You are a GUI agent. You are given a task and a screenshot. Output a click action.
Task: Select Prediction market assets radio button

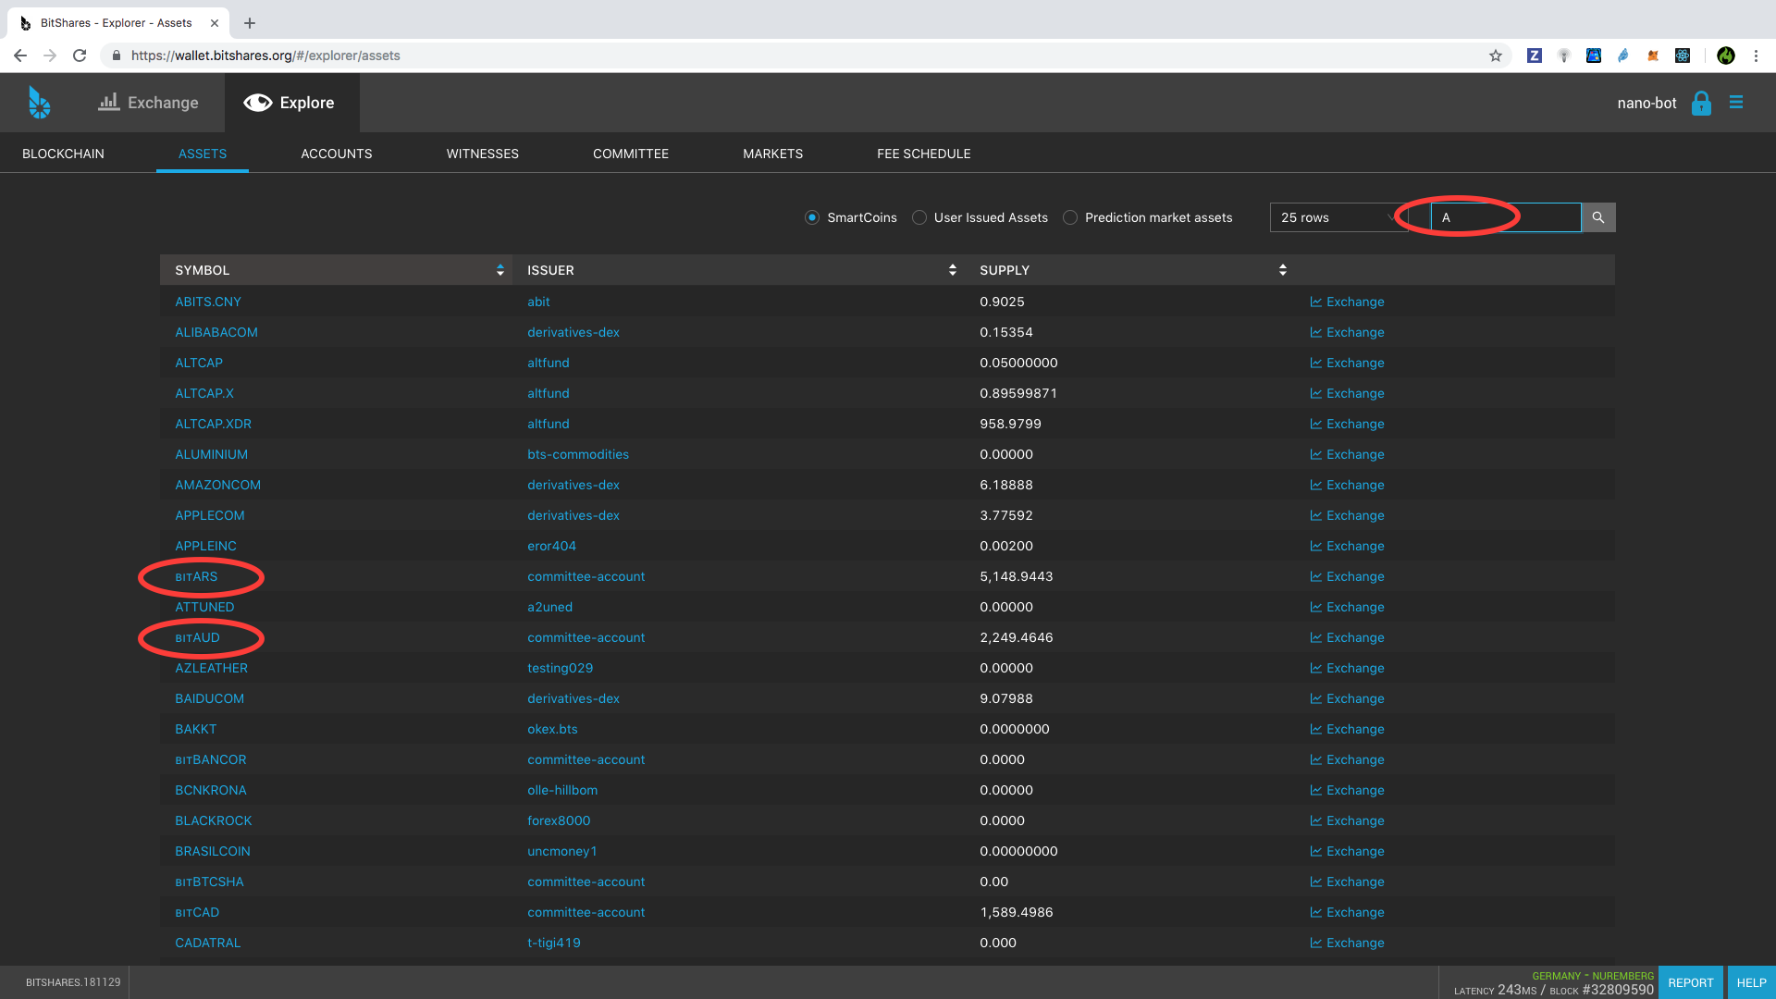(1070, 217)
